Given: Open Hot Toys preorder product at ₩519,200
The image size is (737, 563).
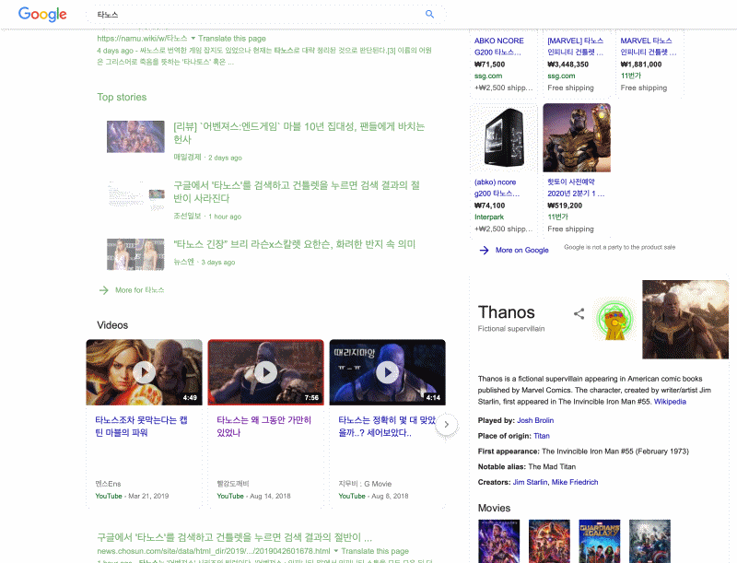Looking at the screenshot, I should (576, 188).
